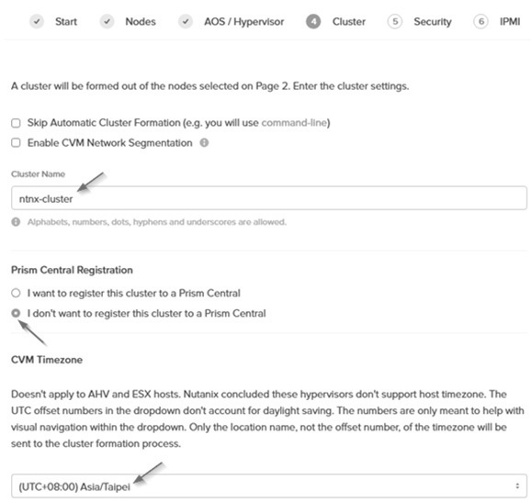This screenshot has width=531, height=502.
Task: Switch to the Nodes step
Action: [141, 22]
